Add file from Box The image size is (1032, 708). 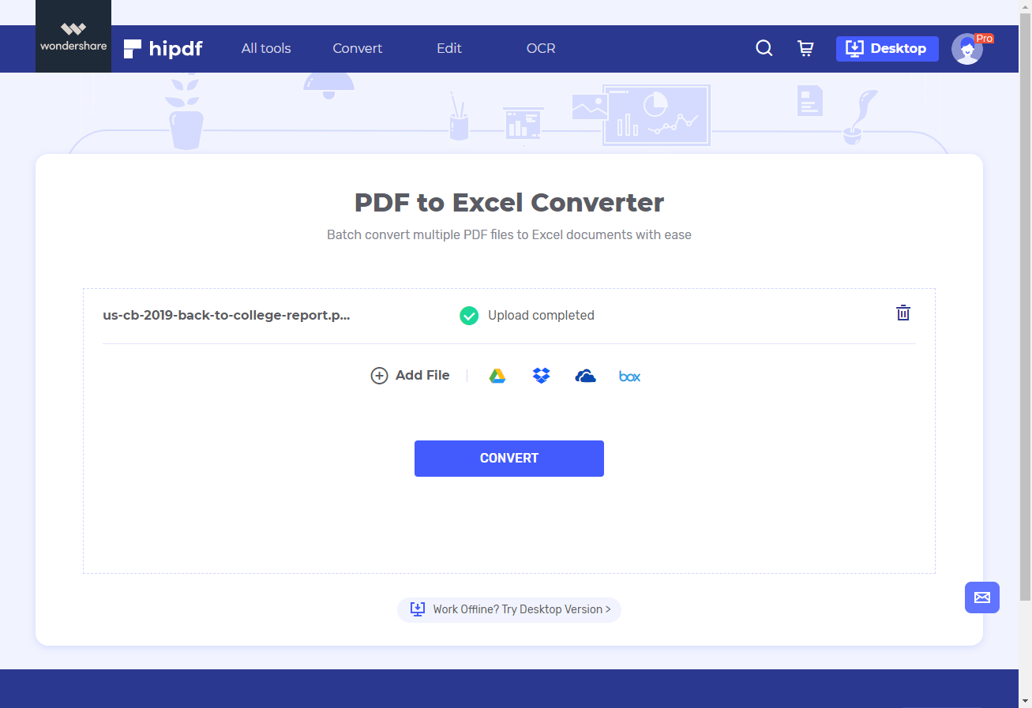point(629,376)
